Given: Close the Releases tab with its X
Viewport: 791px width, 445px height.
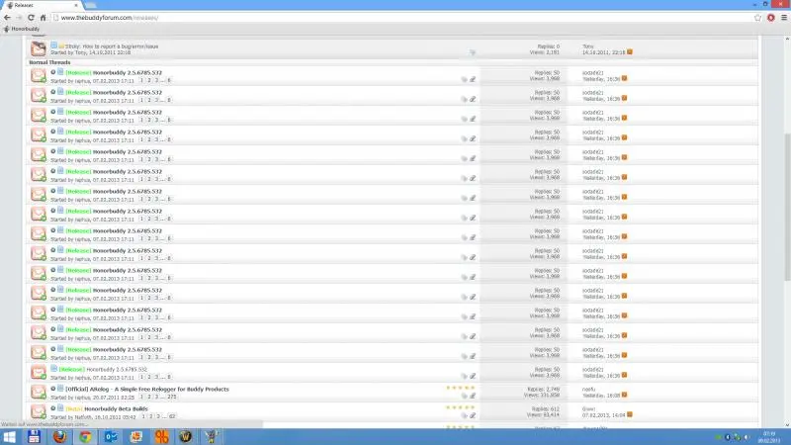Looking at the screenshot, I should (x=76, y=5).
